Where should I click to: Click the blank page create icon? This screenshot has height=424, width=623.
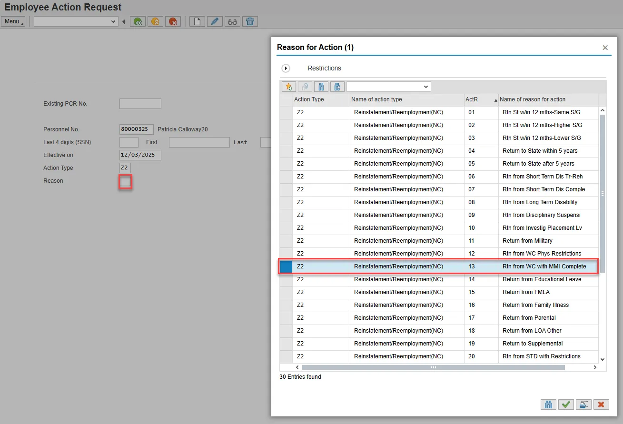click(197, 21)
